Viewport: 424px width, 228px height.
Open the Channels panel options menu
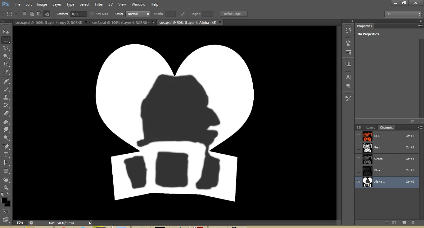[x=420, y=128]
